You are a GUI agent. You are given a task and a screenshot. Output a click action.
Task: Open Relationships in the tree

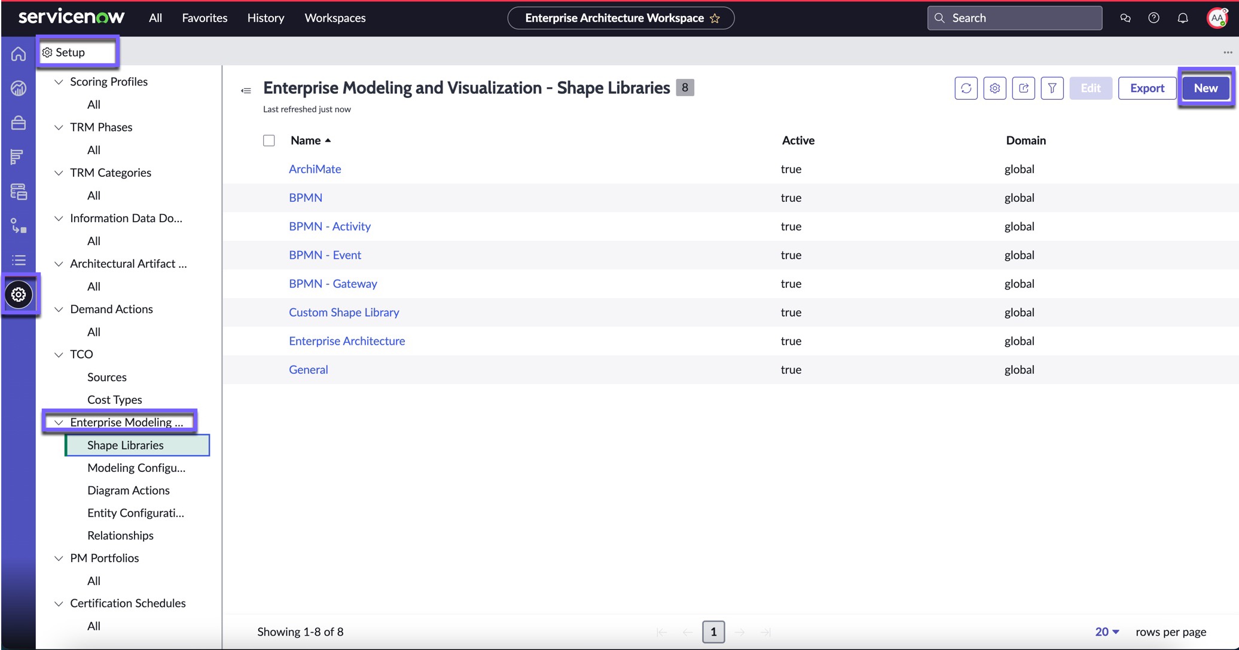pos(120,536)
